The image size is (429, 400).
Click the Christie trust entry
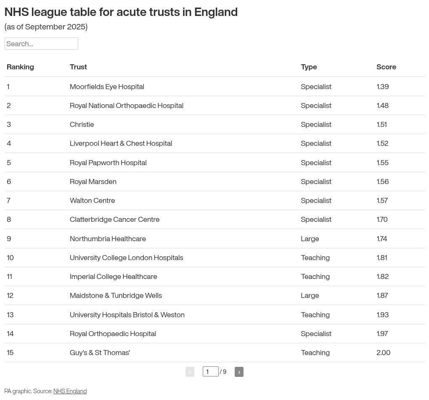tap(82, 124)
